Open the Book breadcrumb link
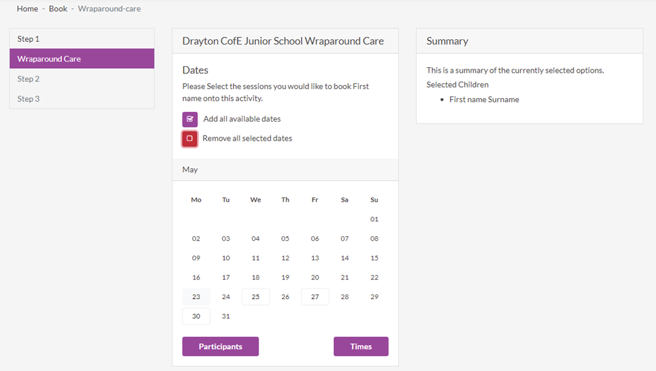Screen dimensions: 656x371 click(x=58, y=9)
